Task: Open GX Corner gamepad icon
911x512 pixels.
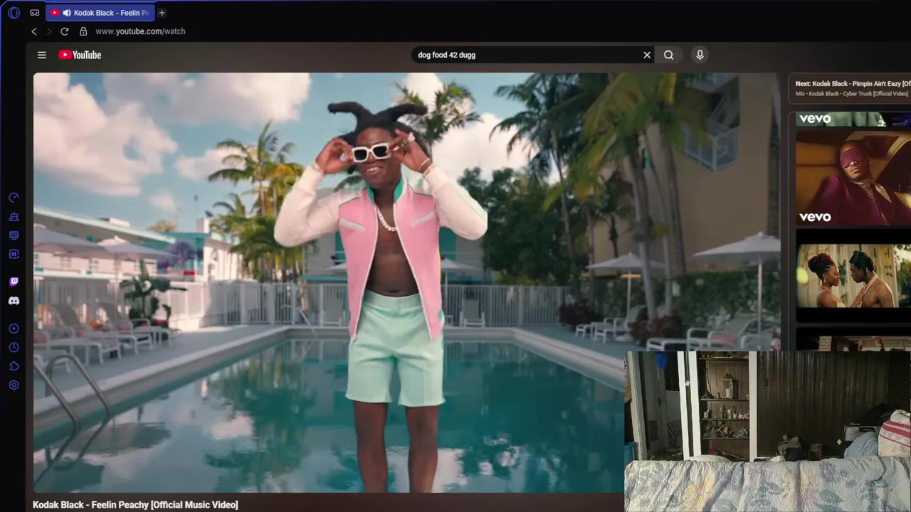Action: [x=35, y=13]
